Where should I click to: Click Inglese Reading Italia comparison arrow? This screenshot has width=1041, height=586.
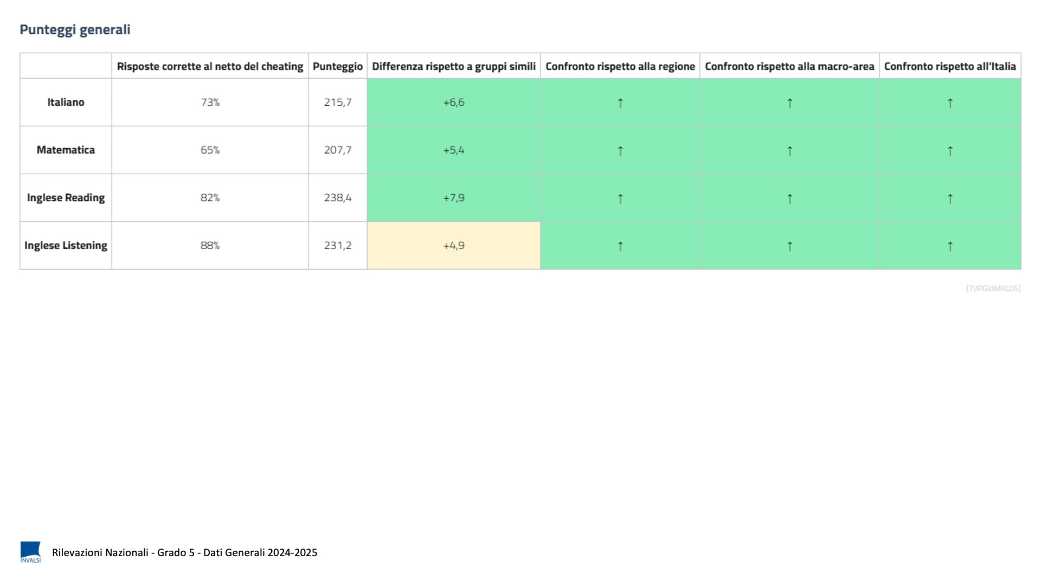click(x=950, y=199)
